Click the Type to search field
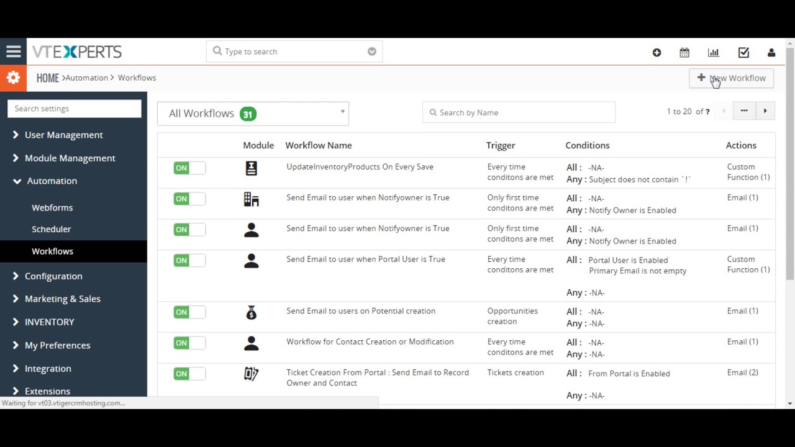The image size is (795, 447). click(294, 52)
